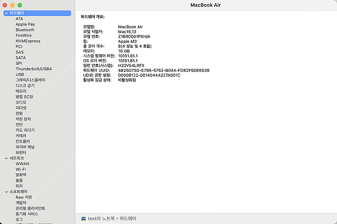337x224 pixels.
Task: Select the 소프트웨어 category label
Action: point(19,192)
